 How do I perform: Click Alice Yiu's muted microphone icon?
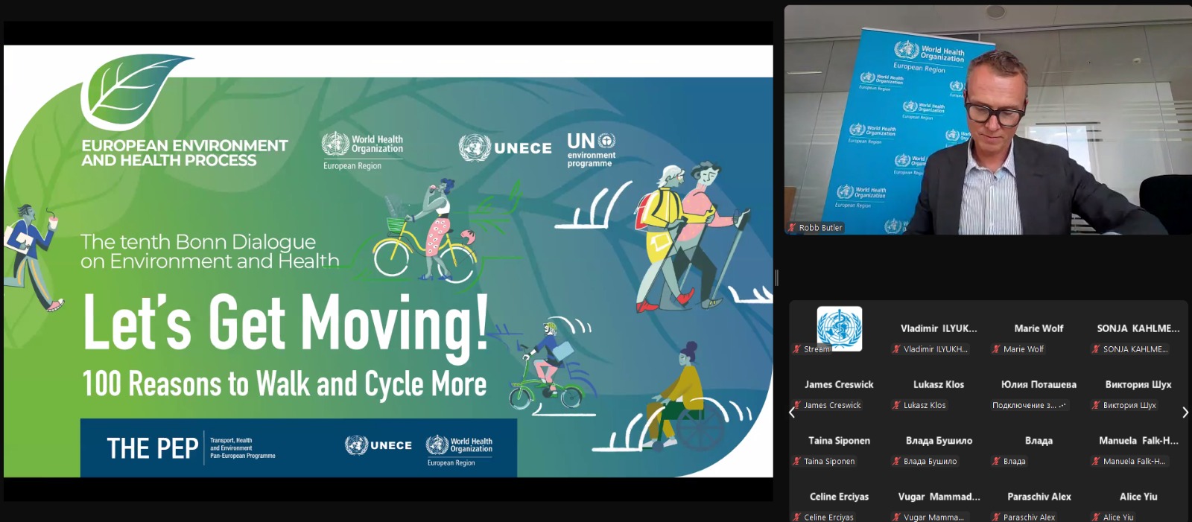pyautogui.click(x=1096, y=517)
